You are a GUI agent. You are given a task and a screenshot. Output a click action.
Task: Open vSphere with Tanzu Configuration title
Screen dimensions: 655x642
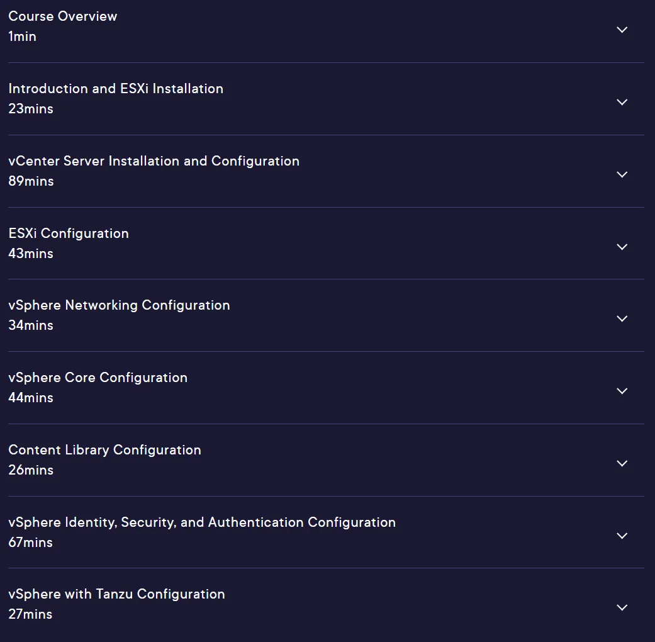(116, 594)
